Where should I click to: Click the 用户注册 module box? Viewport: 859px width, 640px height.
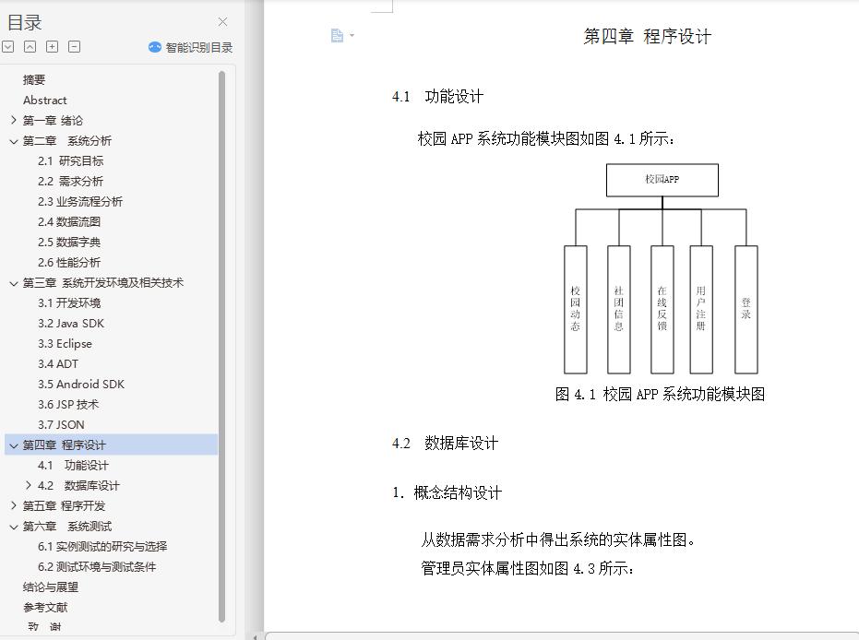[x=701, y=309]
